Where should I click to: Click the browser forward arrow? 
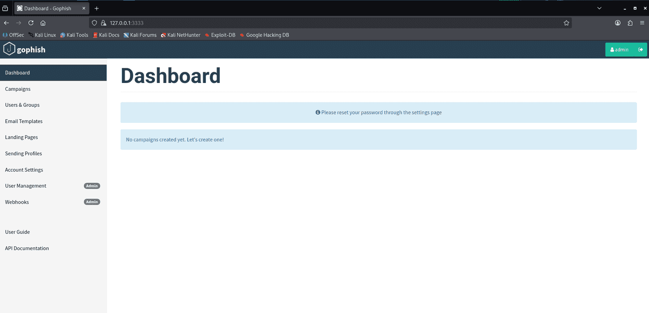coord(19,23)
